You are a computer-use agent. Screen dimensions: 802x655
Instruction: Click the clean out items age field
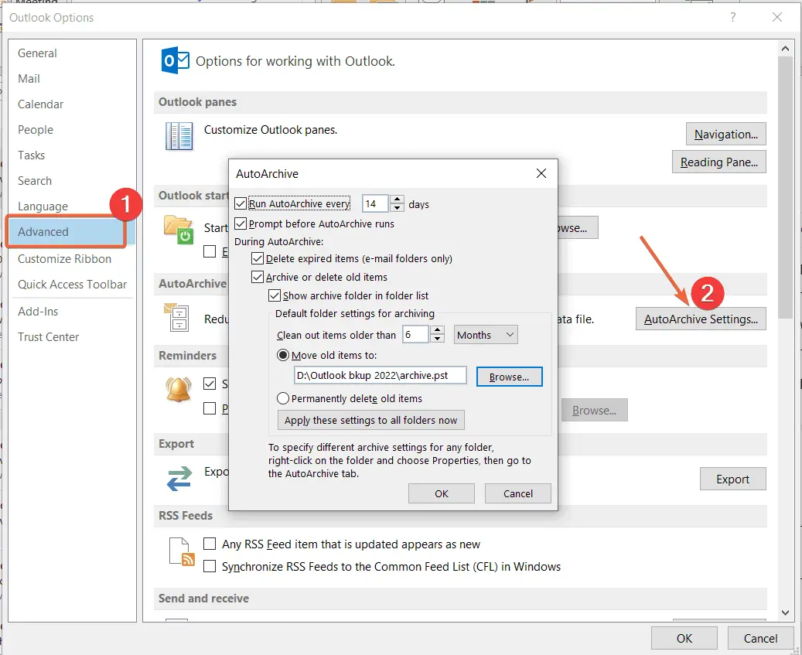click(x=415, y=334)
